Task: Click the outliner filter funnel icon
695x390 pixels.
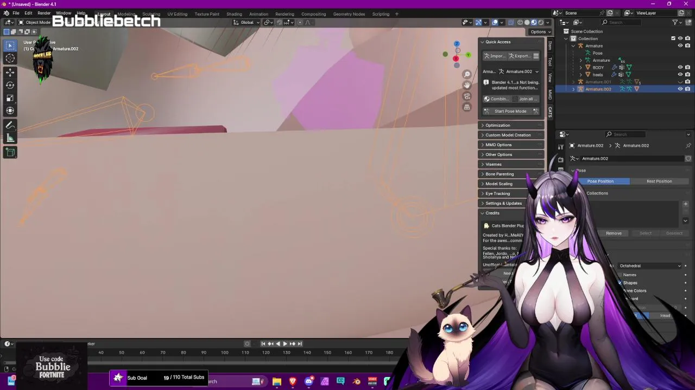Action: point(675,22)
